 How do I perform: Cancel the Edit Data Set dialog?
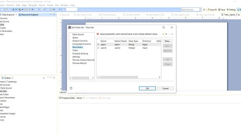(x=165, y=88)
